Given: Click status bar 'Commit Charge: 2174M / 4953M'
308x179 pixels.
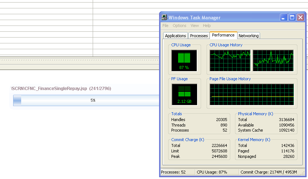Looking at the screenshot, I should [269, 172].
